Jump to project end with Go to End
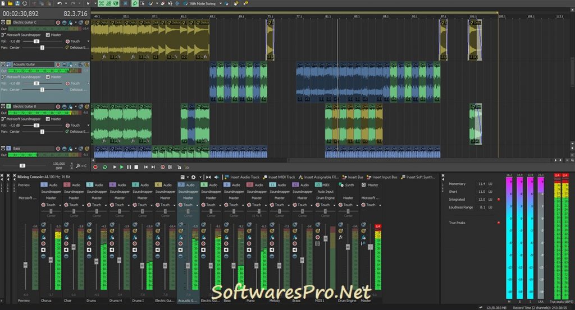The image size is (575, 310). coord(153,167)
